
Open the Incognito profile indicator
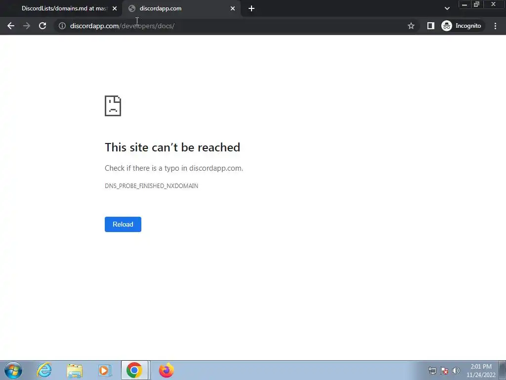(462, 26)
